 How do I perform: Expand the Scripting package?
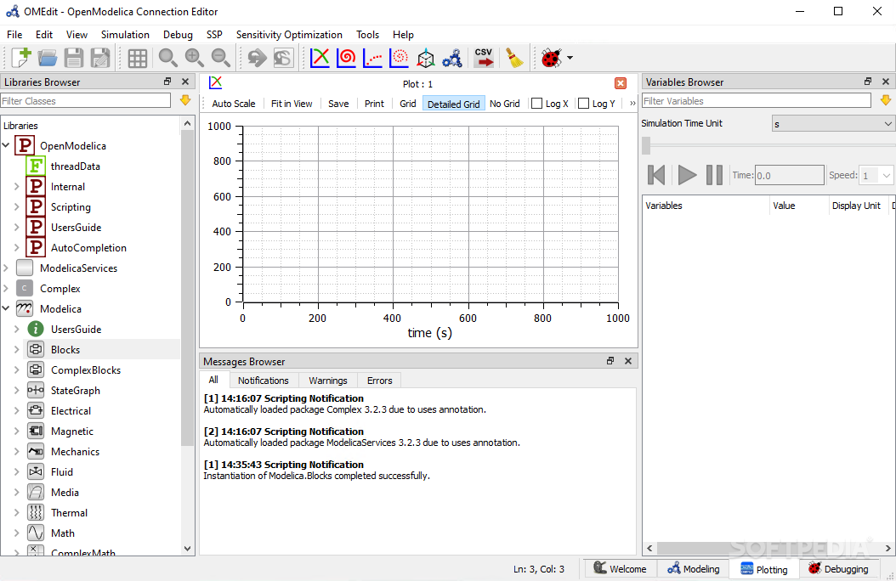[16, 206]
